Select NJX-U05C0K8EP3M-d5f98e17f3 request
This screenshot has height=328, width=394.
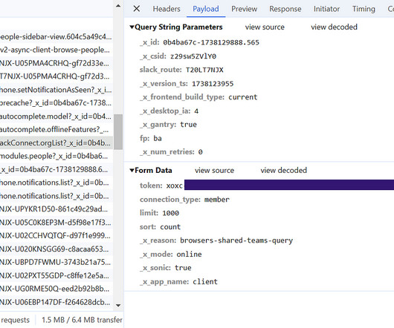[56, 223]
